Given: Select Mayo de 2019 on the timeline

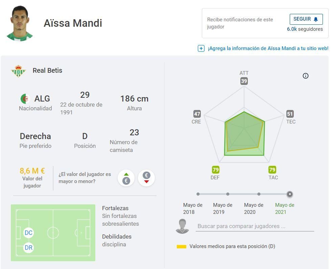Looking at the screenshot, I should click(x=228, y=194).
